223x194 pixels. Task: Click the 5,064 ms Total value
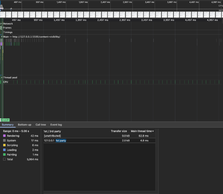(33, 159)
